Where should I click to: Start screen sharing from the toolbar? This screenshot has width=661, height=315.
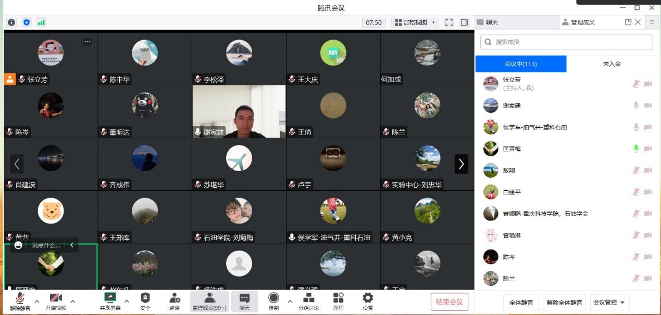110,300
